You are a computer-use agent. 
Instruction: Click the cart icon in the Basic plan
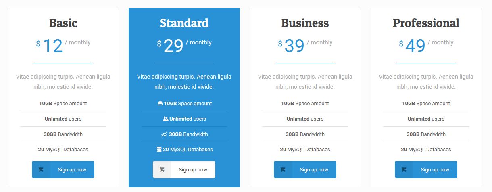(41, 170)
